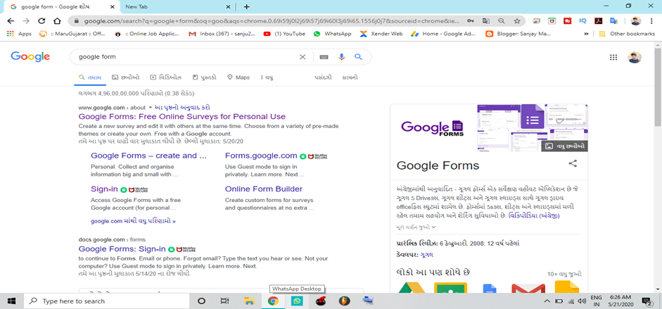Open the notification action center
This screenshot has width=662, height=309.
647,301
